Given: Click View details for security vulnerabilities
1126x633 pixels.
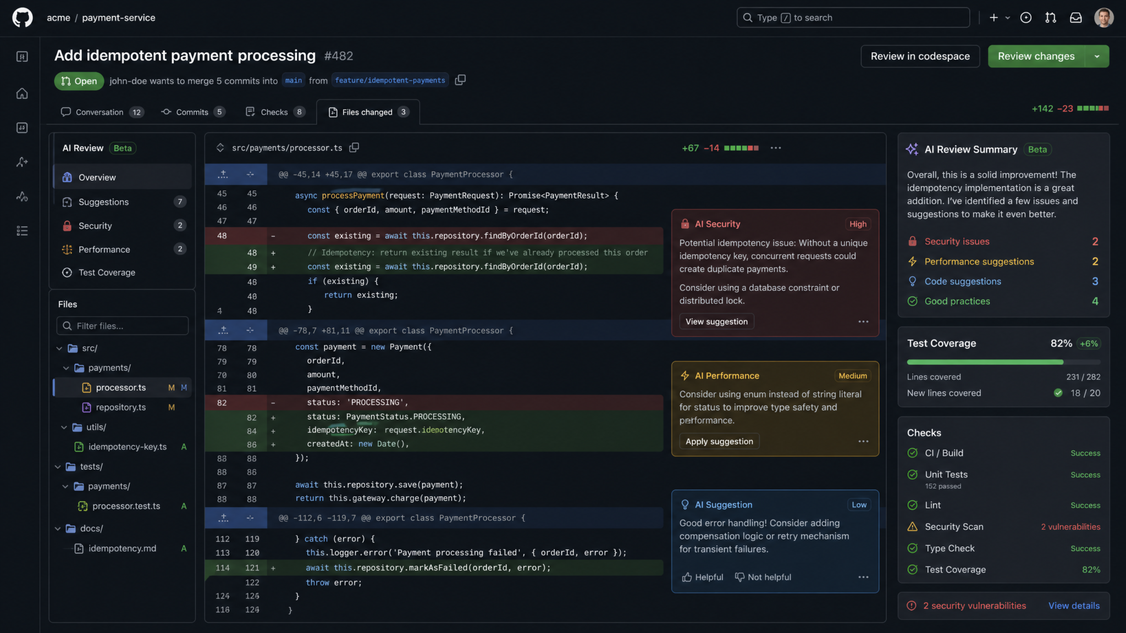Looking at the screenshot, I should pyautogui.click(x=1074, y=606).
